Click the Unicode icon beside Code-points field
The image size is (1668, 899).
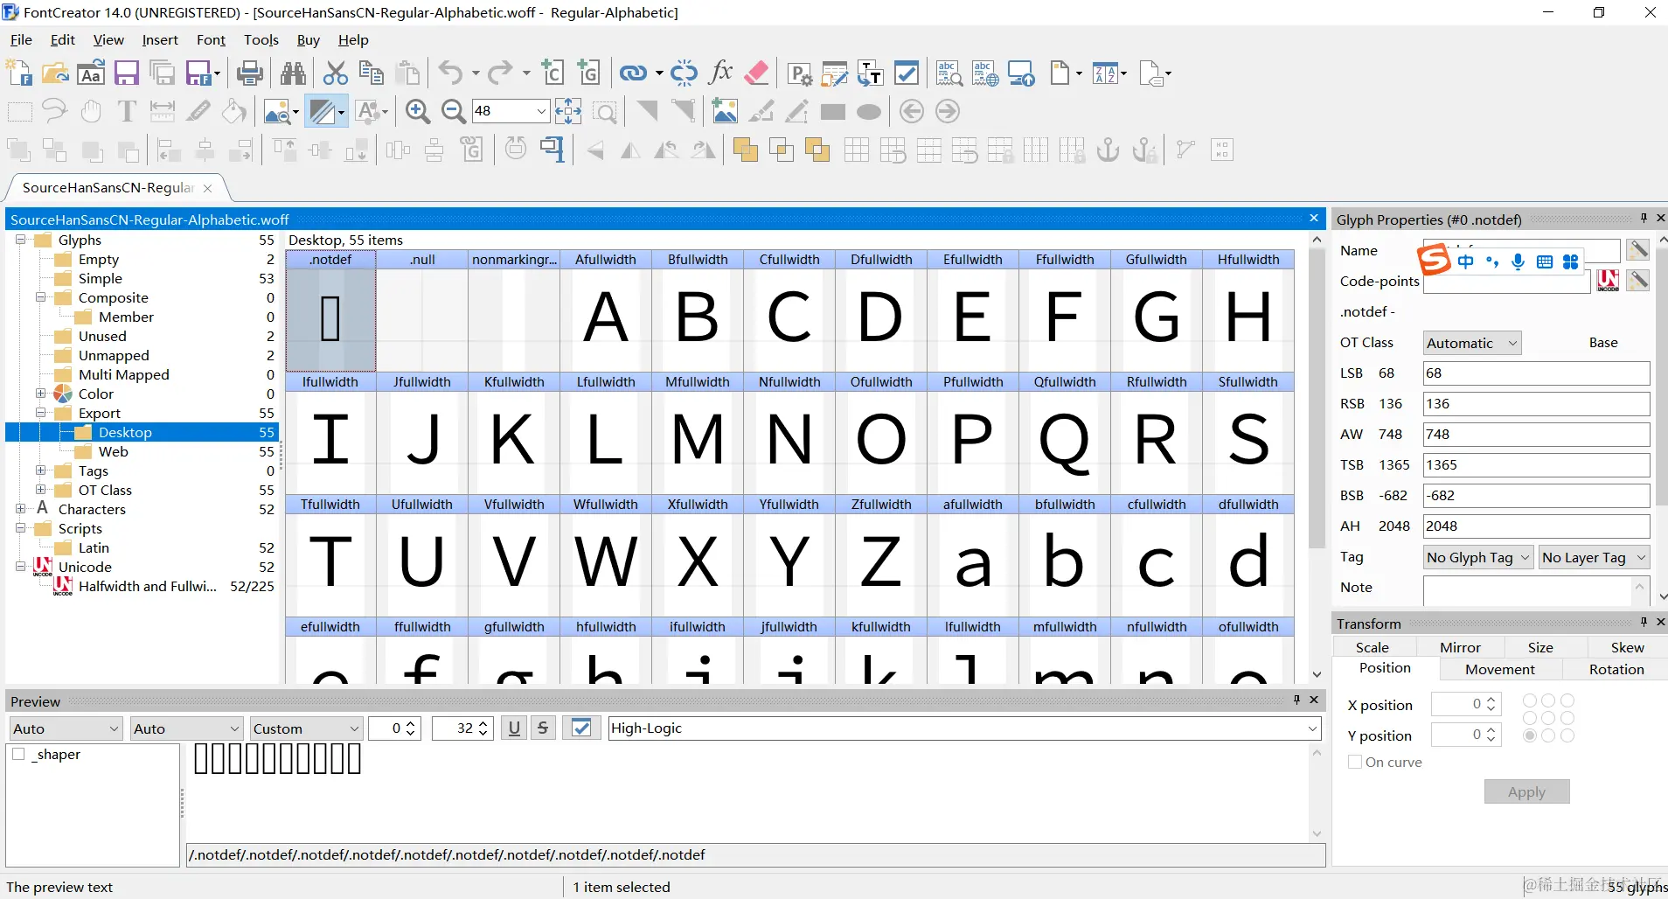point(1608,281)
